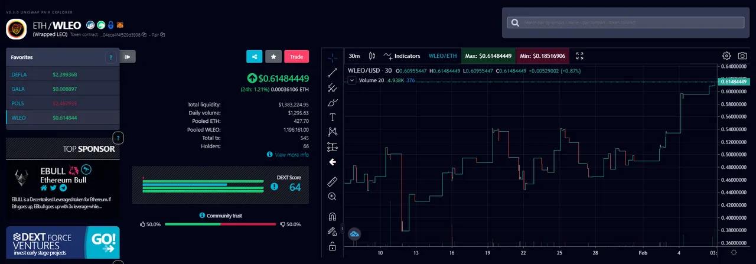Toggle magnet mode on chart toolbar
The height and width of the screenshot is (264, 756).
(332, 216)
